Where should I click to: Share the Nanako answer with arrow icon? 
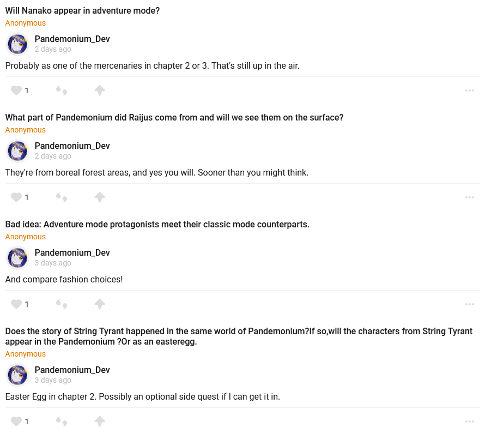[100, 91]
